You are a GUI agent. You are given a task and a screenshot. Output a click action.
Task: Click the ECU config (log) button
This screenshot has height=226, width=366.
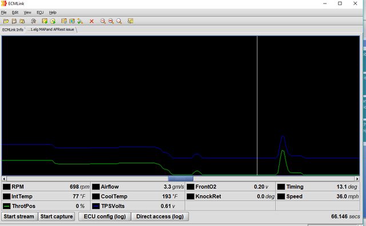click(105, 216)
